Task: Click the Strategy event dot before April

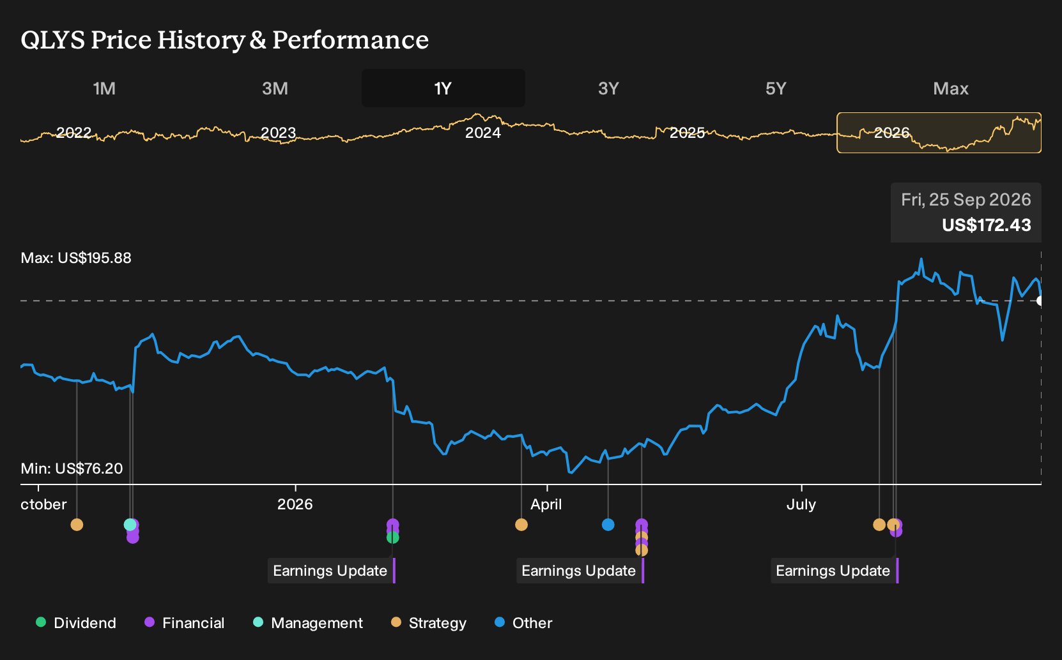Action: click(x=521, y=525)
